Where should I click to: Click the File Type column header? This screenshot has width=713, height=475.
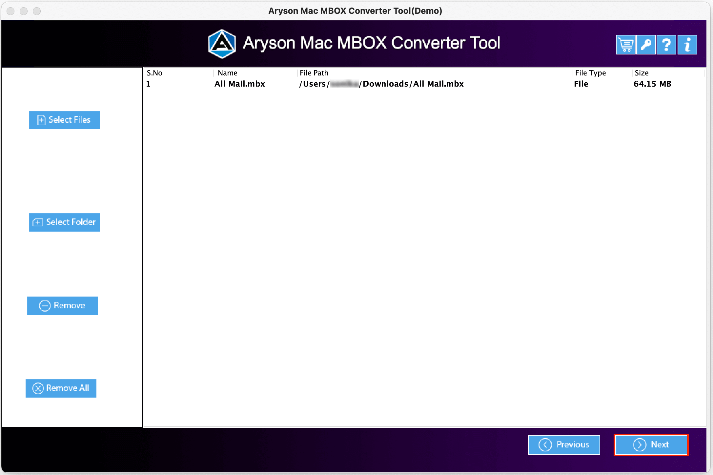(602, 73)
